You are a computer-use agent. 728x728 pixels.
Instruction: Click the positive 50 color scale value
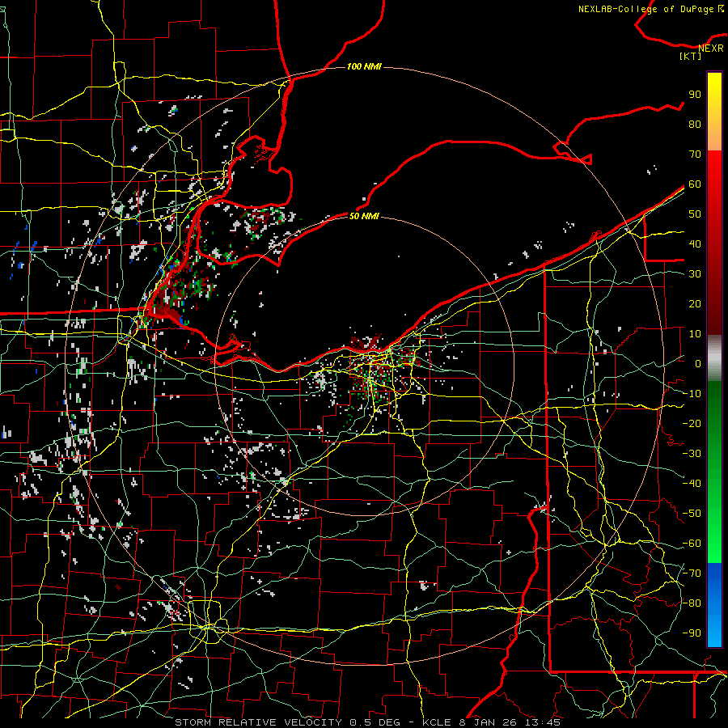click(x=695, y=214)
